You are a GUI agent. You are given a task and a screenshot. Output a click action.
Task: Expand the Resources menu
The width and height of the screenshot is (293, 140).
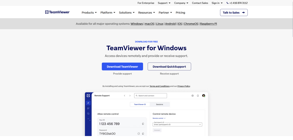click(x=146, y=13)
